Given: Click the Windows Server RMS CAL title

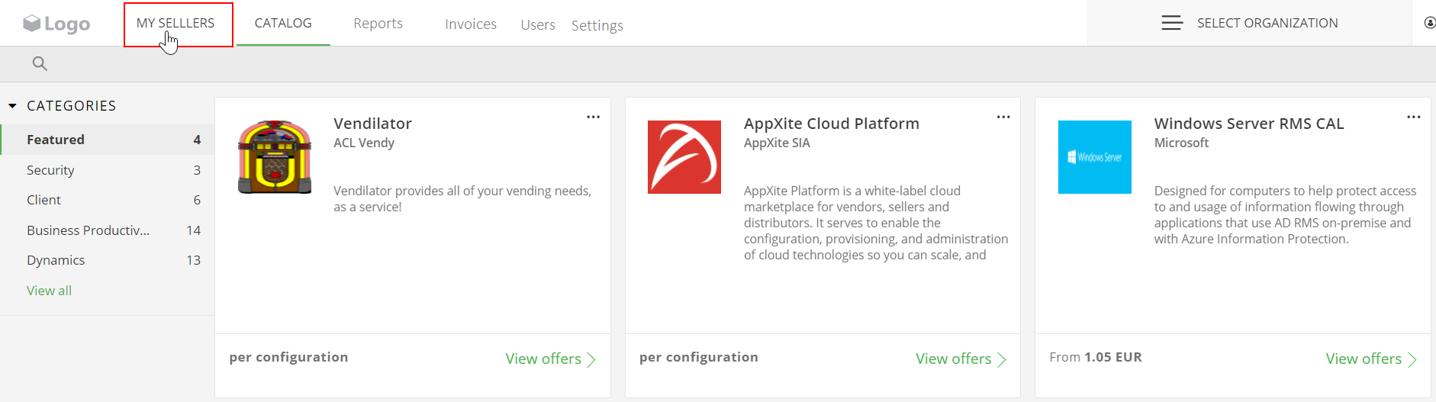Looking at the screenshot, I should pyautogui.click(x=1249, y=124).
